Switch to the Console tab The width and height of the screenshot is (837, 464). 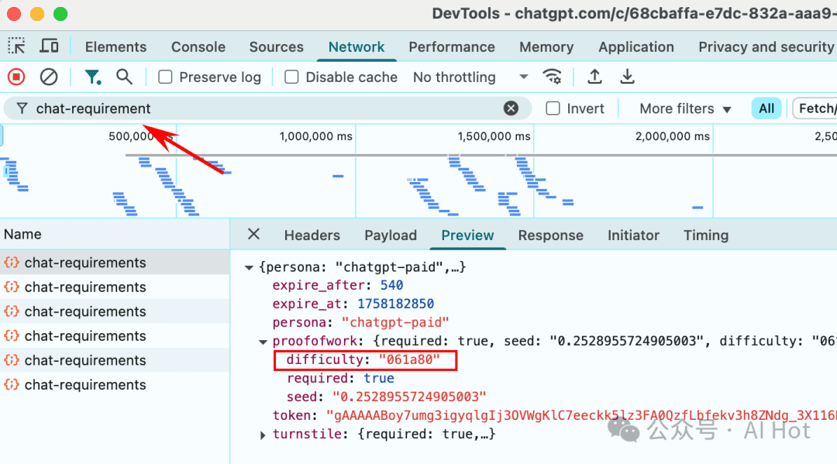198,46
